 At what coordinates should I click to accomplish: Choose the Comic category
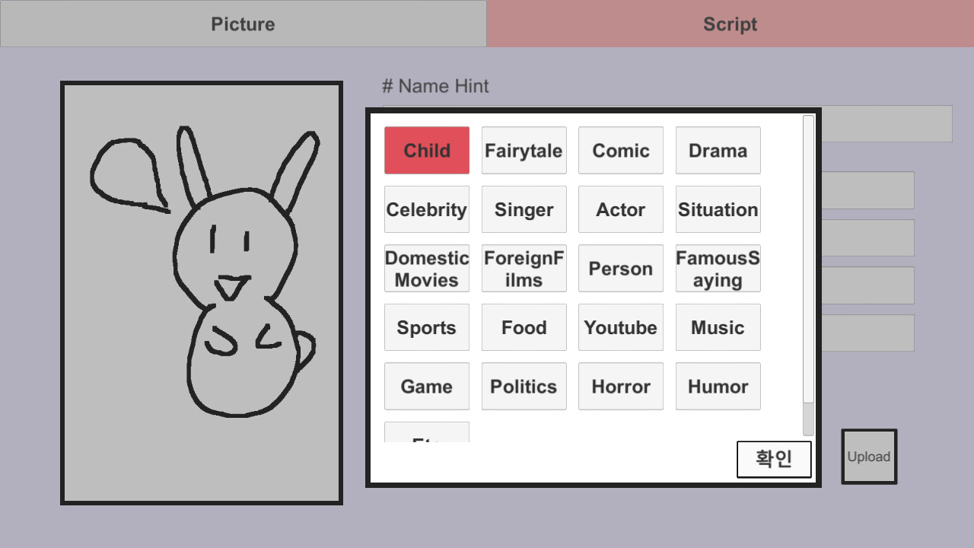coord(621,151)
